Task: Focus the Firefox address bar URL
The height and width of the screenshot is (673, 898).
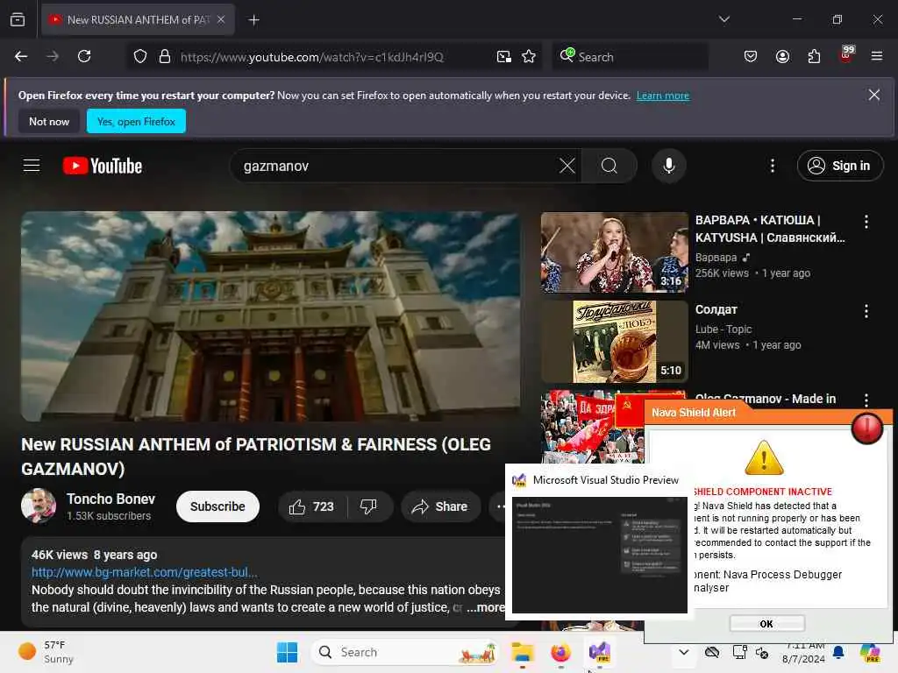Action: coord(312,57)
